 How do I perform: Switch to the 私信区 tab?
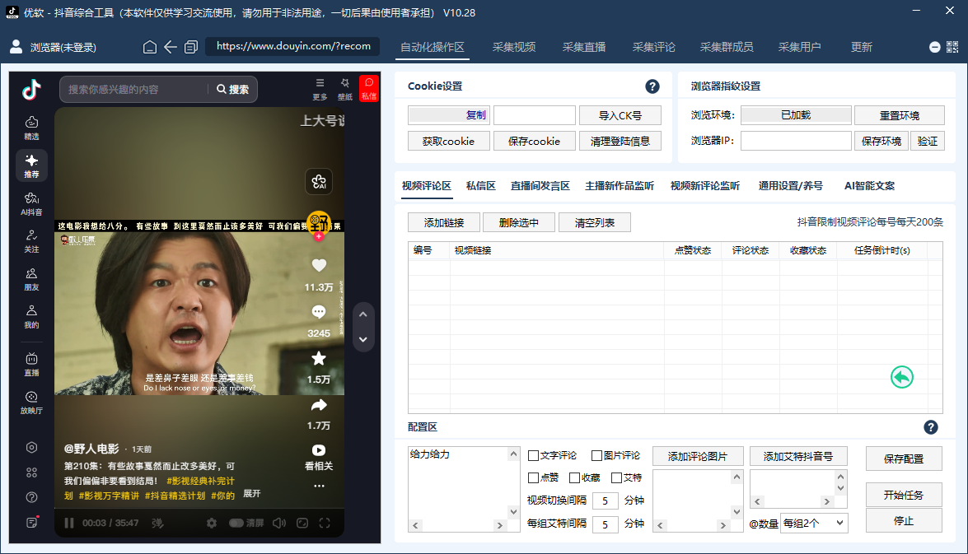pos(480,185)
